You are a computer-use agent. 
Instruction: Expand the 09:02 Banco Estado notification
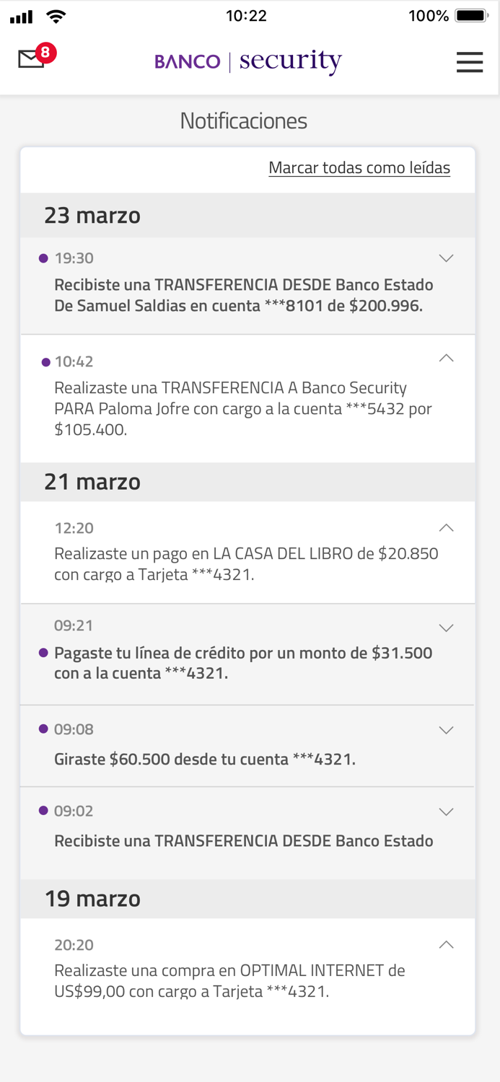pos(446,811)
